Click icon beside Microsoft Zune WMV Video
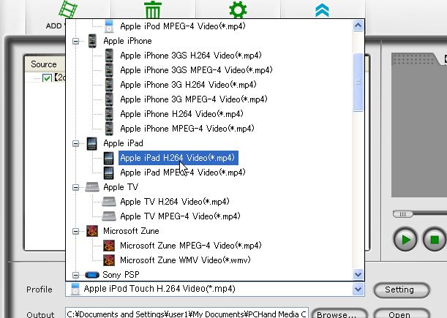Image resolution: width=447 pixels, height=318 pixels. [109, 260]
